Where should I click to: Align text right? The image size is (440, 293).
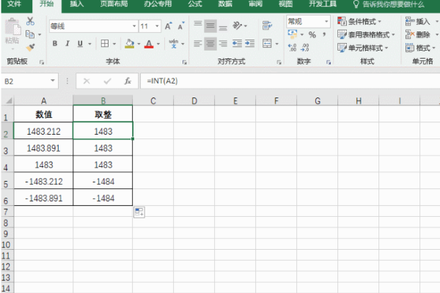click(x=223, y=43)
